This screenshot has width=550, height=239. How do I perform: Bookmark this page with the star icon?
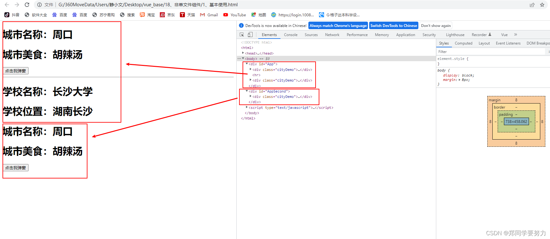[542, 5]
